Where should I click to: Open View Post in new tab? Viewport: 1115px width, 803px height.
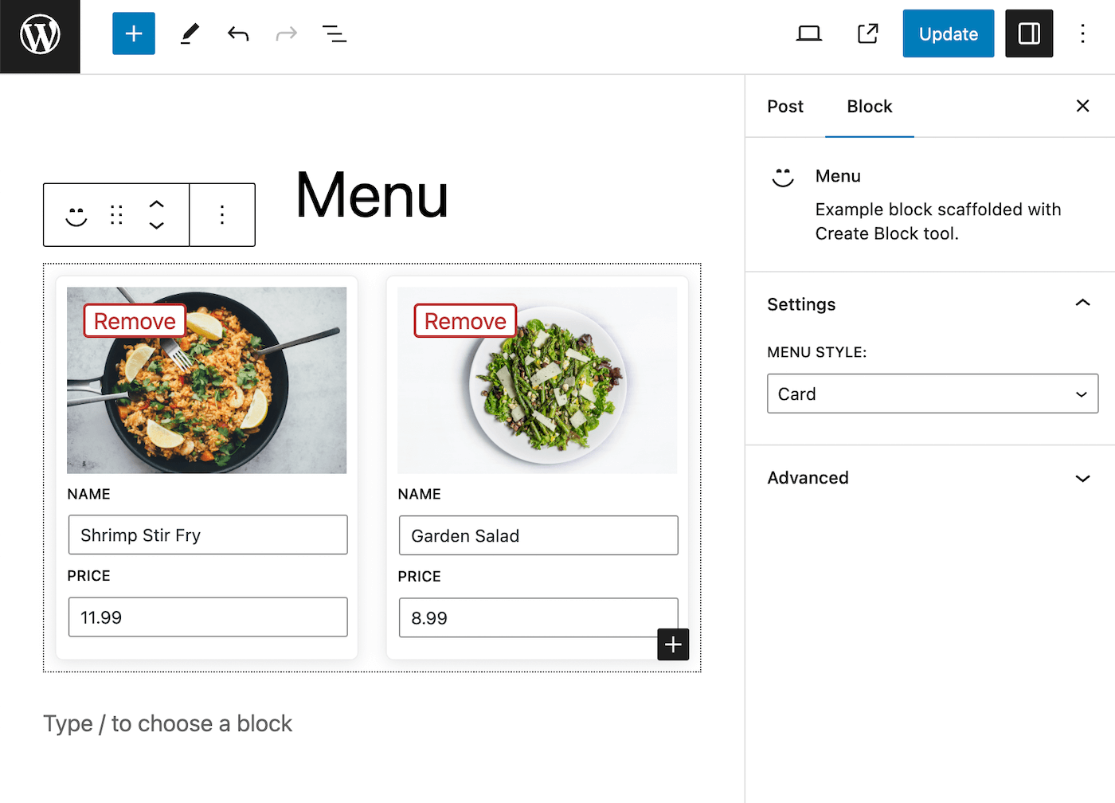coord(867,33)
